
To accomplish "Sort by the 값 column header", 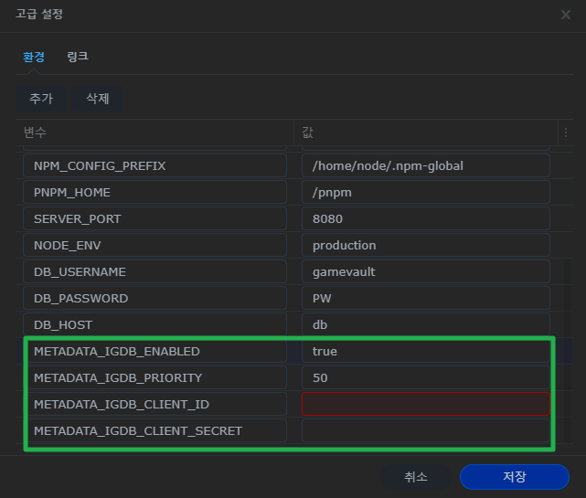I will point(425,133).
